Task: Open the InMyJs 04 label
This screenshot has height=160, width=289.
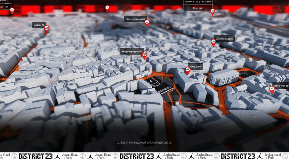Action: (x=195, y=66)
